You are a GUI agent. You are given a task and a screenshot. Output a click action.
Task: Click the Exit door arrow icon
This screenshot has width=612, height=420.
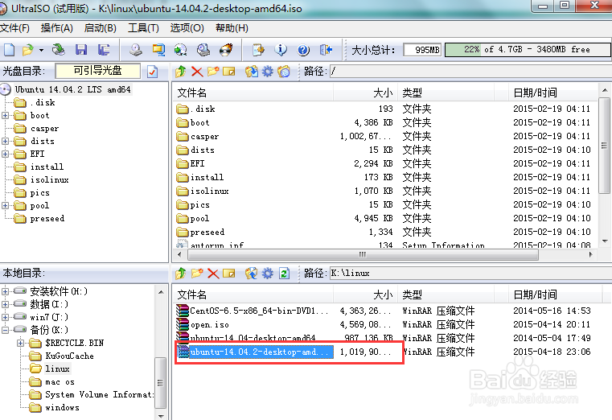click(326, 50)
